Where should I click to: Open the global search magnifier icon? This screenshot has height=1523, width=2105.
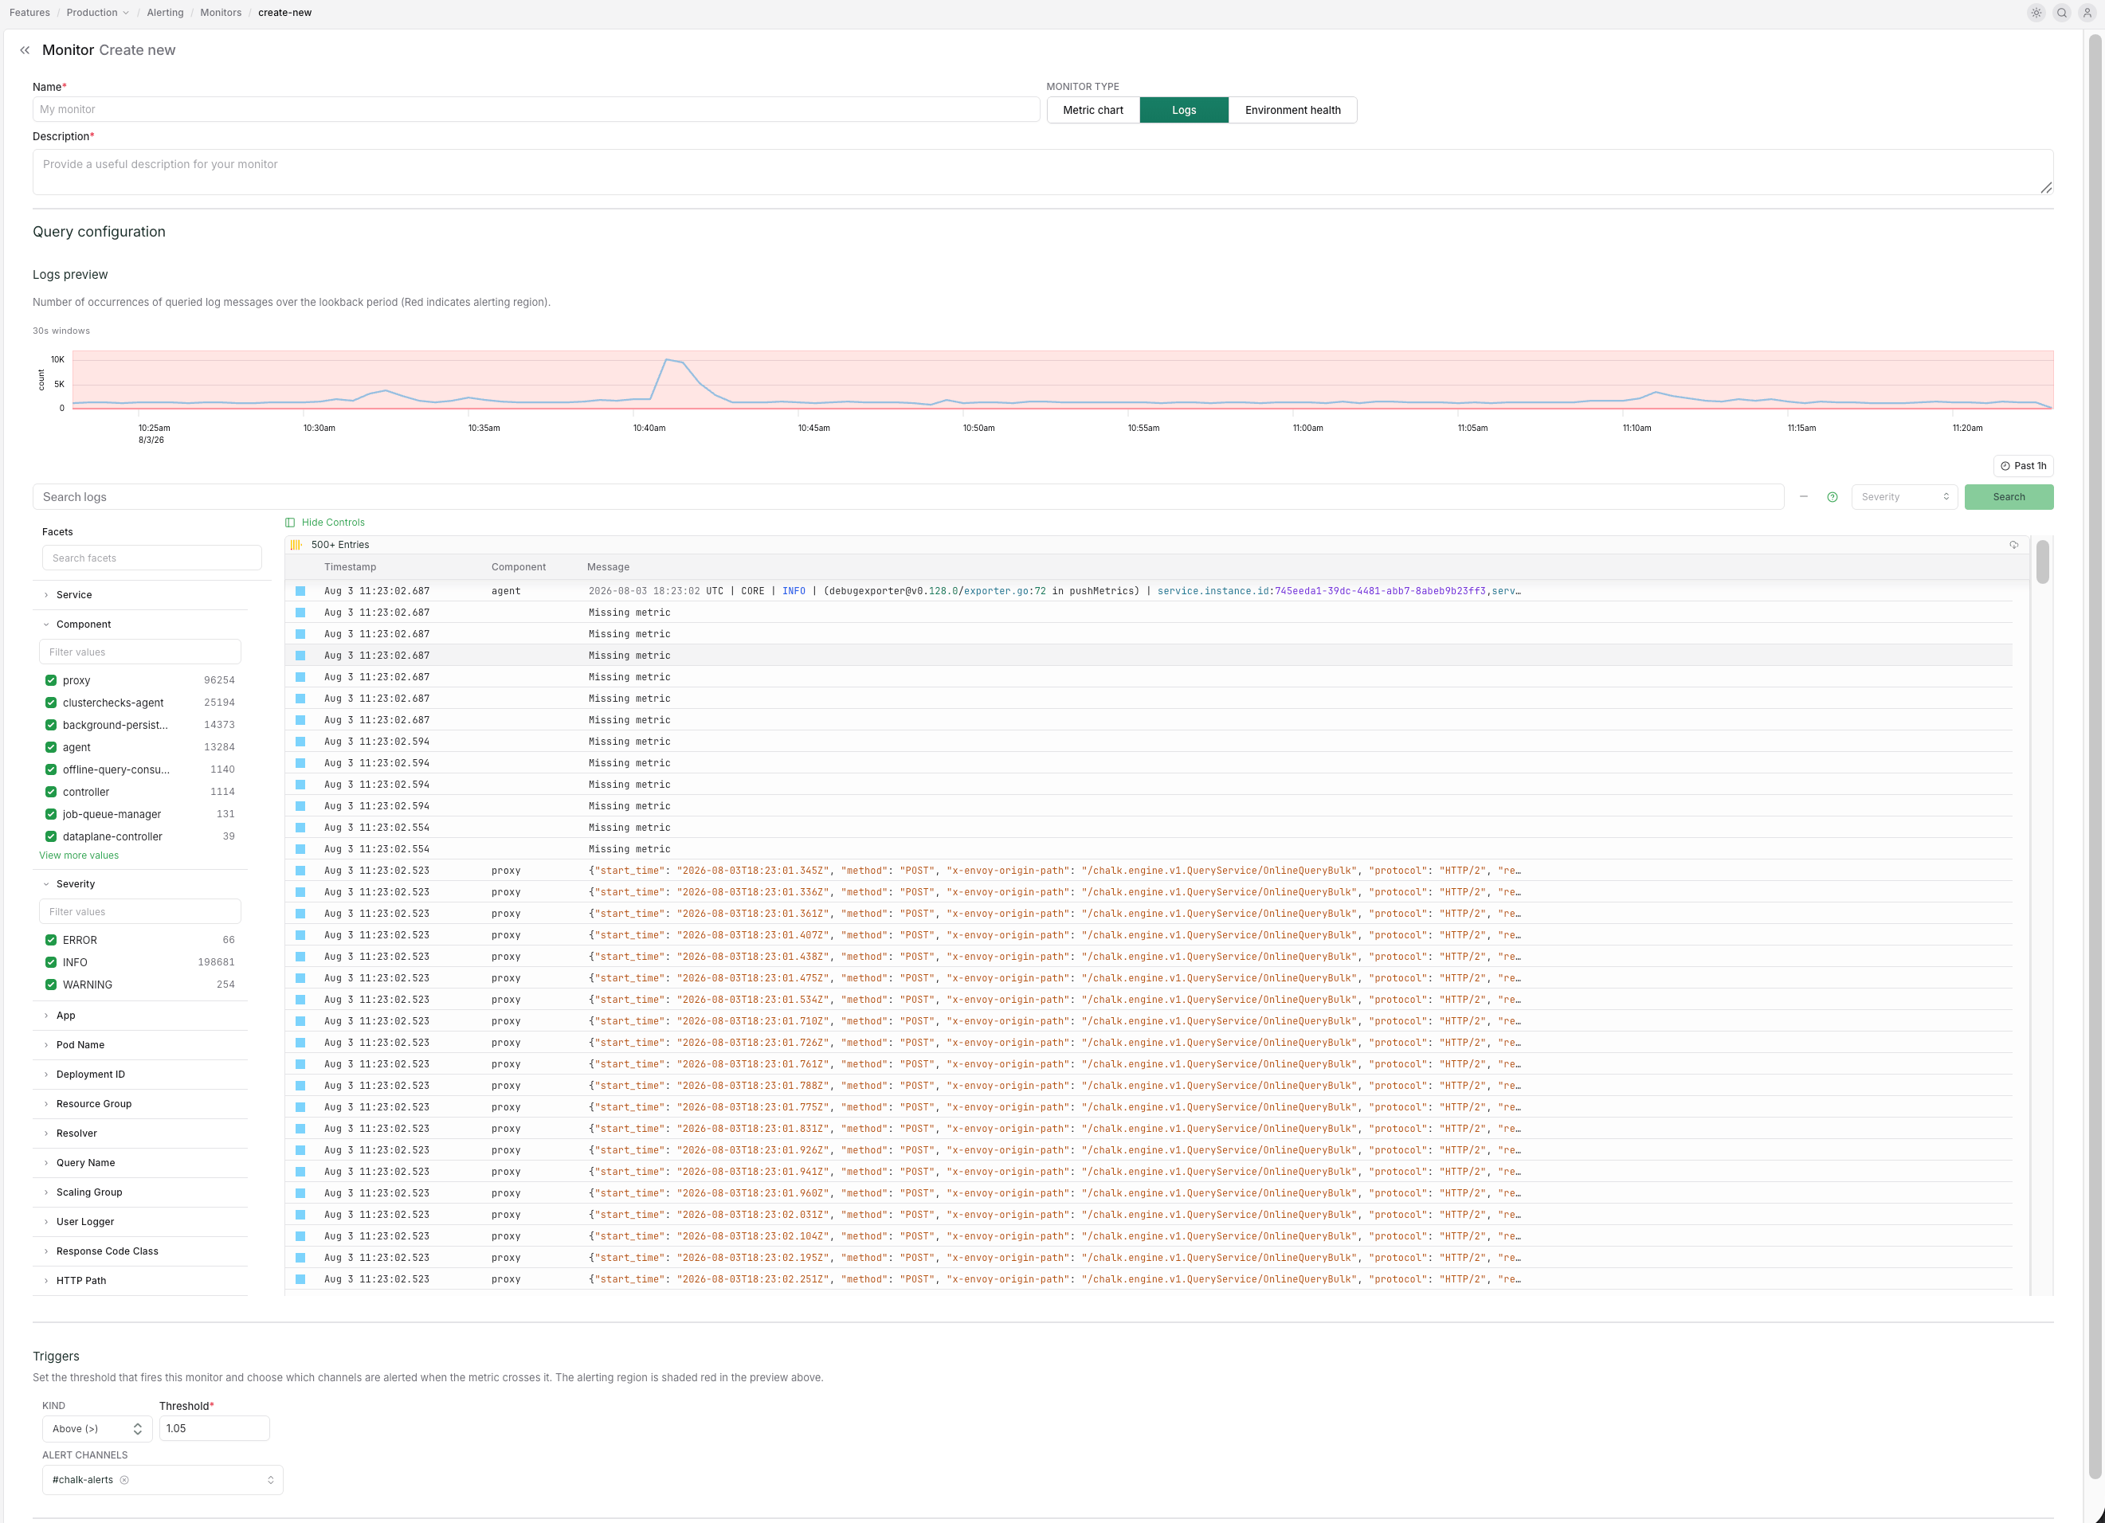point(2061,13)
